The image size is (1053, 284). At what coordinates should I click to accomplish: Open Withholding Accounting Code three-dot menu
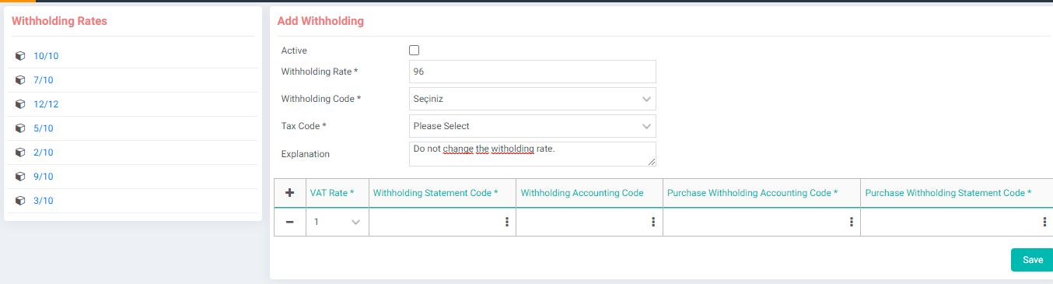tap(653, 222)
